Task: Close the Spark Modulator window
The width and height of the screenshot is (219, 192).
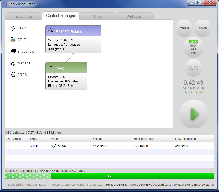Action: click(210, 3)
